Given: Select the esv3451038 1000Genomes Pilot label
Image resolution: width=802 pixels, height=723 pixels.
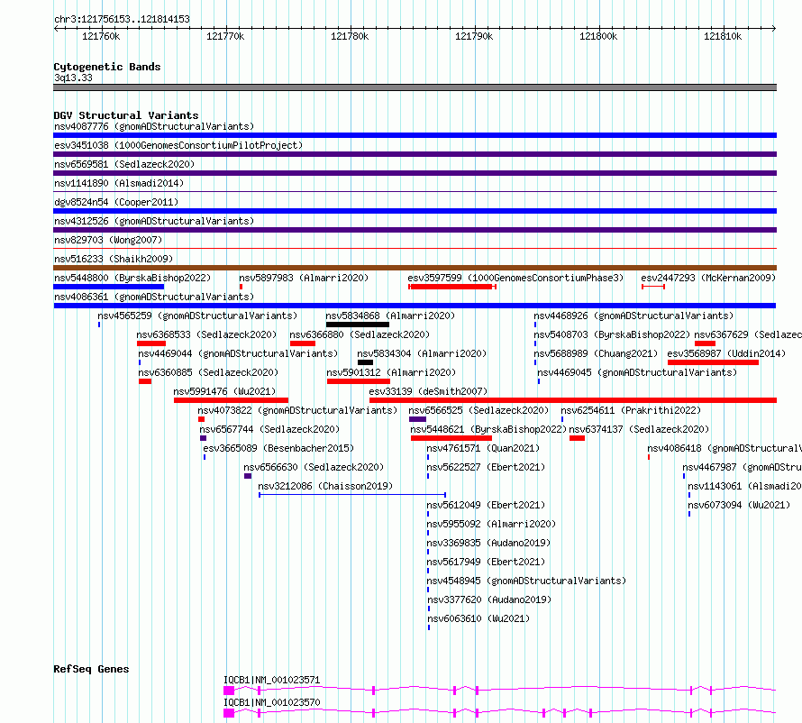Looking at the screenshot, I should pyautogui.click(x=178, y=145).
